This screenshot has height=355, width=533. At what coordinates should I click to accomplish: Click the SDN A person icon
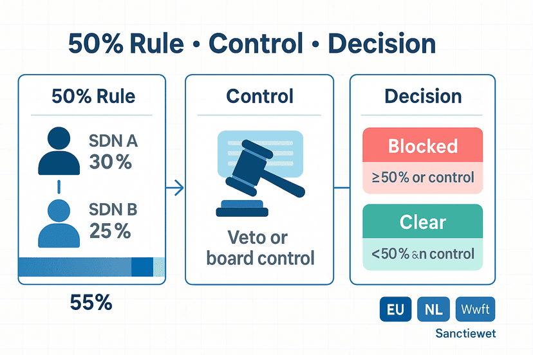(x=59, y=151)
